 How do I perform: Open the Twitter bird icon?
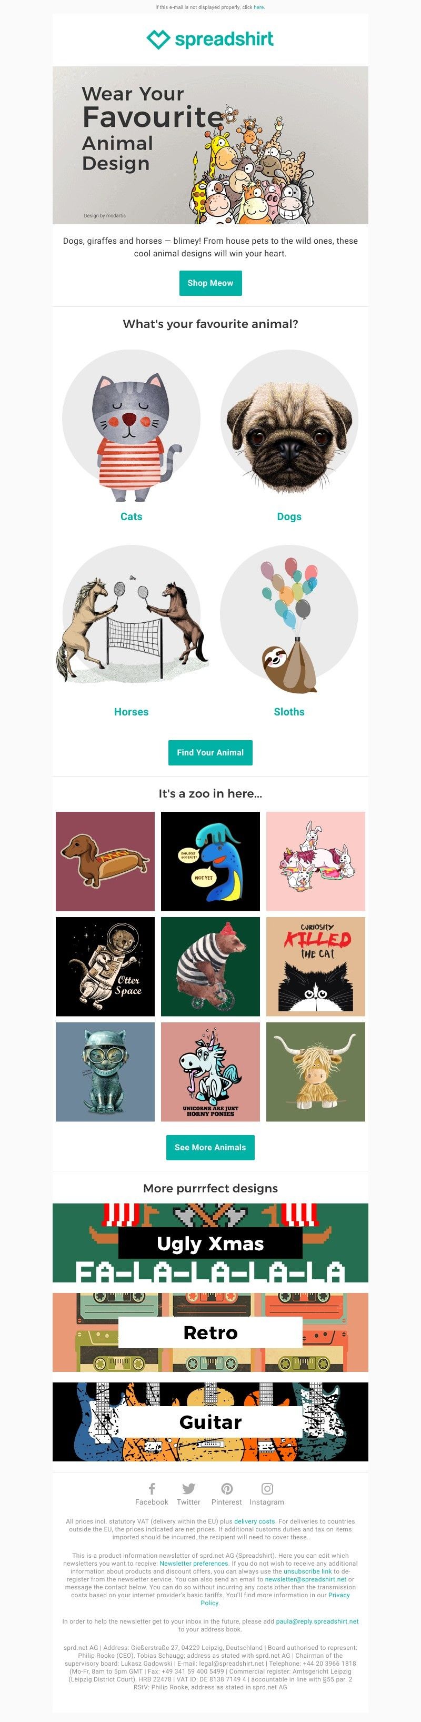click(x=188, y=1488)
